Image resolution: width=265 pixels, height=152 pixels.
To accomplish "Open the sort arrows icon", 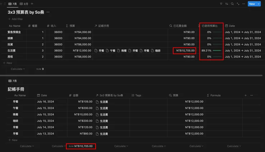I will (227, 4).
